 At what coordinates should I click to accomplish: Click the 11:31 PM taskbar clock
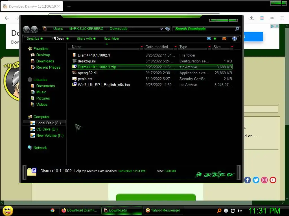[264, 211]
